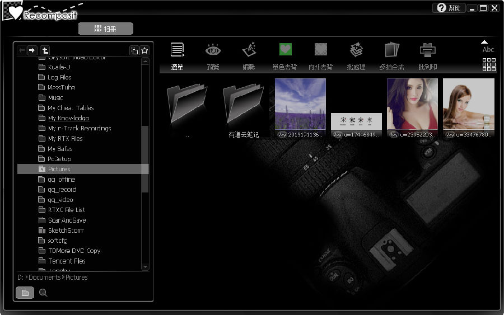The image size is (504, 315).
Task: Select the Tencent Files folder
Action: point(62,261)
